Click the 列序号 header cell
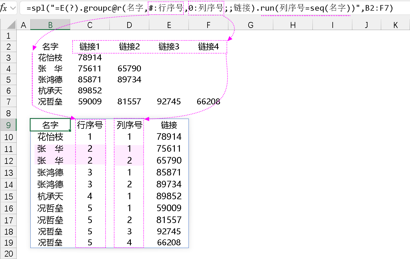 pos(129,125)
